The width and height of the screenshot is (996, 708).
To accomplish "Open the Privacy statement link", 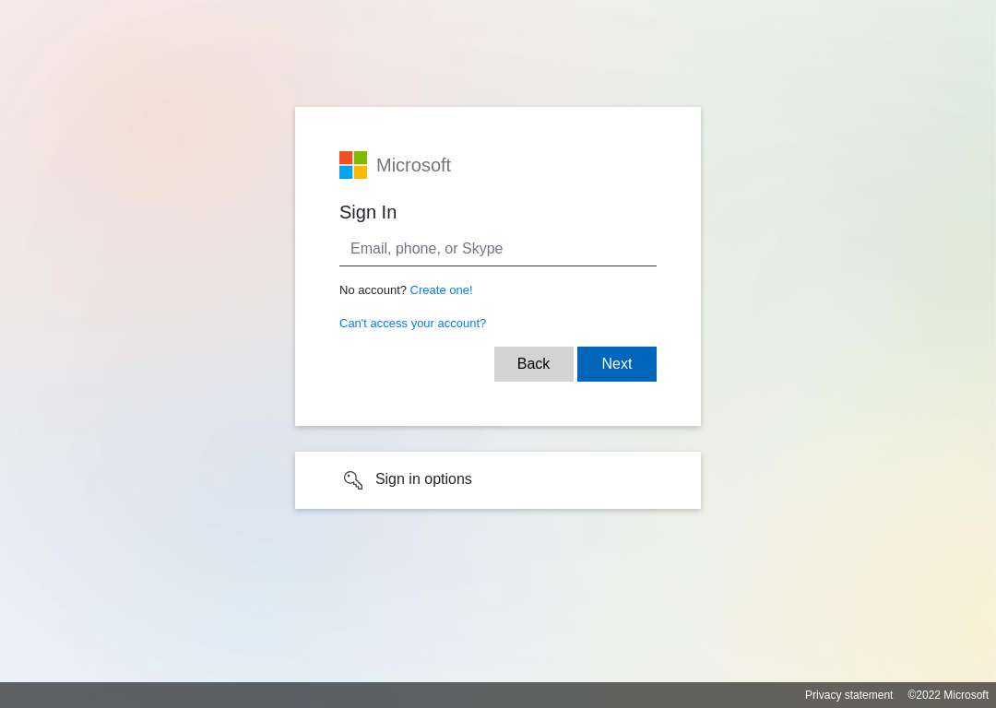I will [848, 695].
